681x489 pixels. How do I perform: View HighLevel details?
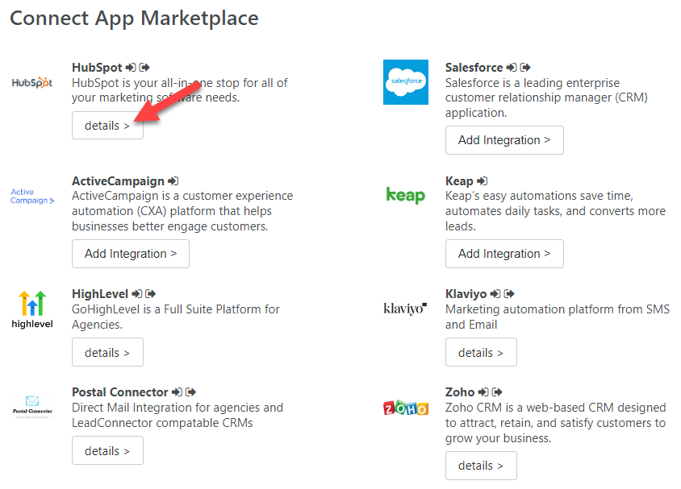tap(107, 352)
